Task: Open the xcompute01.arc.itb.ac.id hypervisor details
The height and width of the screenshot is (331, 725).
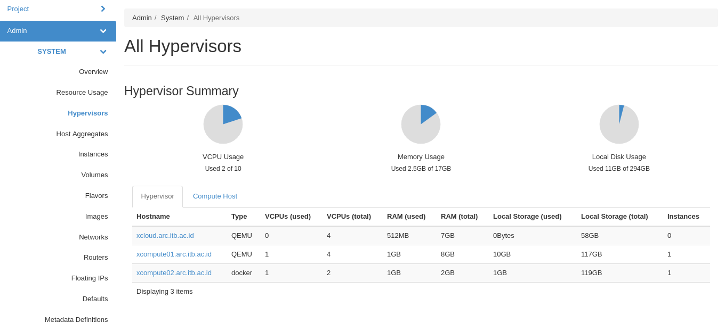Action: 174,254
